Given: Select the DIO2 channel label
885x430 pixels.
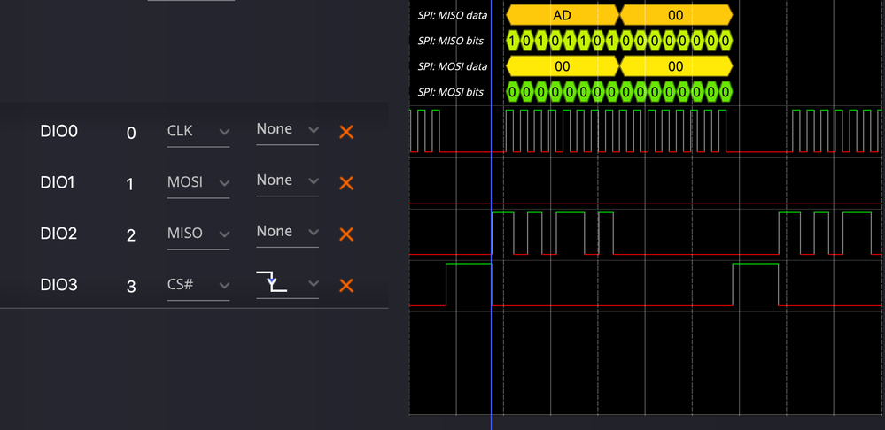Looking at the screenshot, I should [x=58, y=234].
